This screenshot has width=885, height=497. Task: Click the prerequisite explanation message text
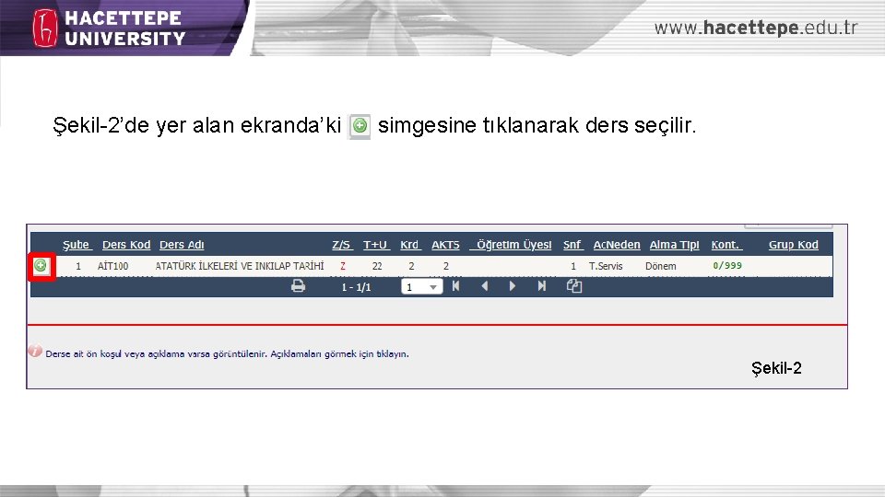[x=227, y=353]
